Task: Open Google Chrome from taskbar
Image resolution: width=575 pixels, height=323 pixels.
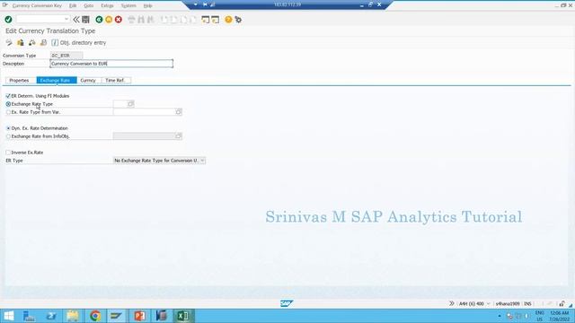Action: click(x=95, y=316)
